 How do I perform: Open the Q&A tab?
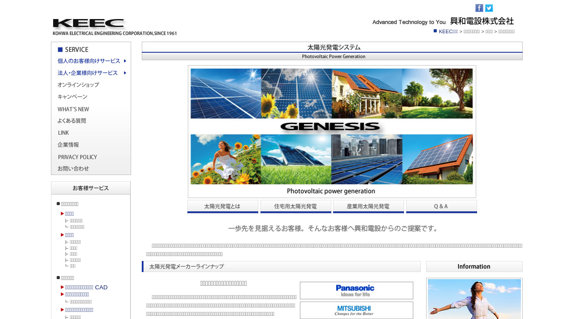tap(441, 206)
